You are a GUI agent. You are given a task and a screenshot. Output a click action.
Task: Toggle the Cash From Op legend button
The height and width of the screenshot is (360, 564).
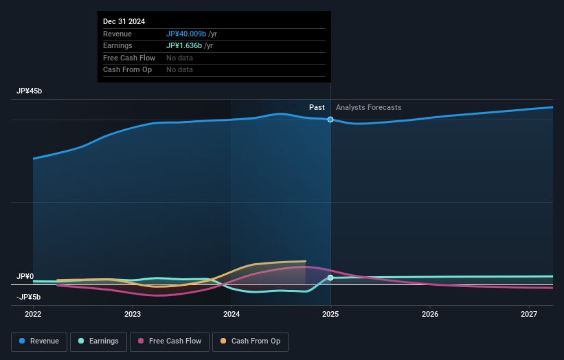click(250, 341)
